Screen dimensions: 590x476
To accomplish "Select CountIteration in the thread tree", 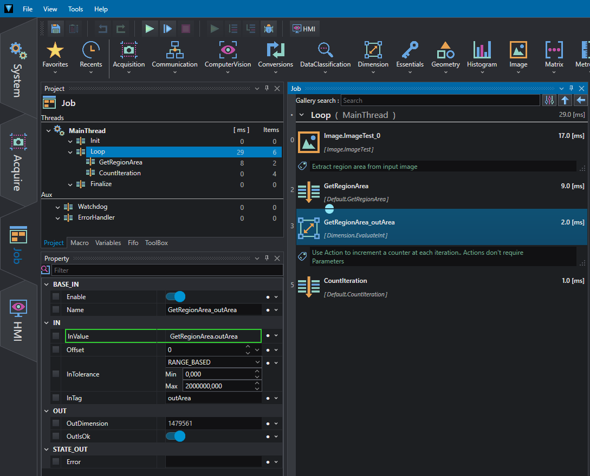I will (120, 173).
